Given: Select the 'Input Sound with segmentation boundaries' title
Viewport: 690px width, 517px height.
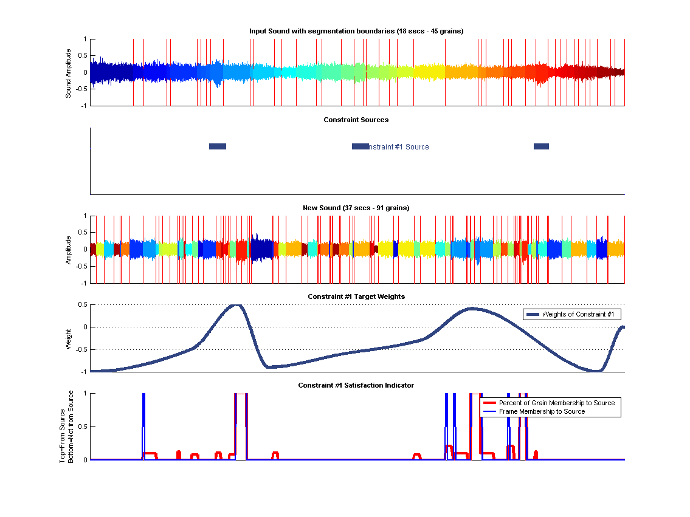Looking at the screenshot, I should [x=356, y=31].
